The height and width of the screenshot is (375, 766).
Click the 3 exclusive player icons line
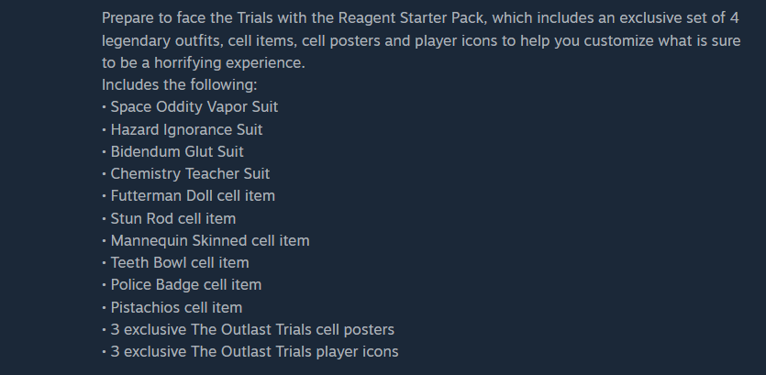(250, 351)
